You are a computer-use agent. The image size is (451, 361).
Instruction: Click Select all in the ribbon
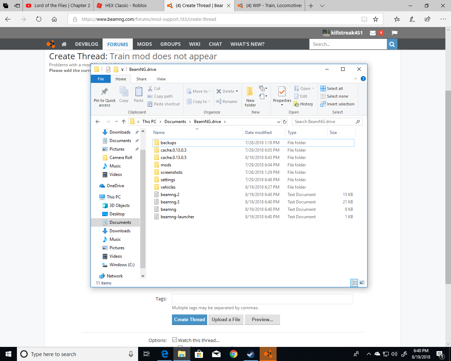pos(332,88)
